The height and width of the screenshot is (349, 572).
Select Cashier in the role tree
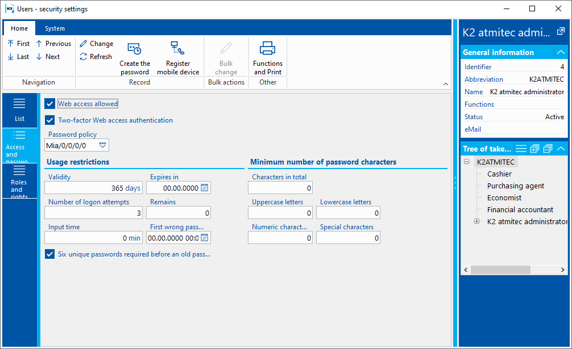pyautogui.click(x=499, y=174)
